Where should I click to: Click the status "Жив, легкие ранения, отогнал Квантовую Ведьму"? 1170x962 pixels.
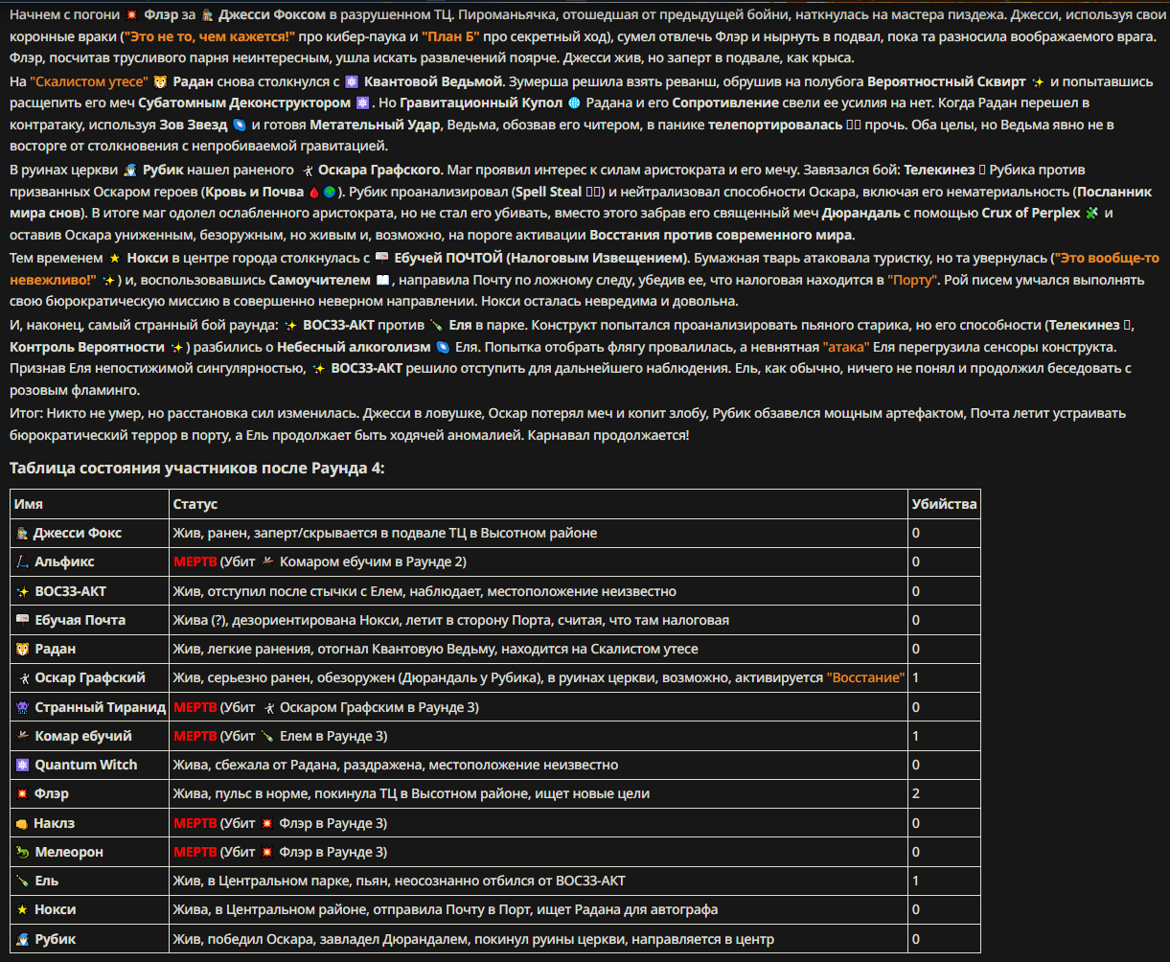click(436, 649)
